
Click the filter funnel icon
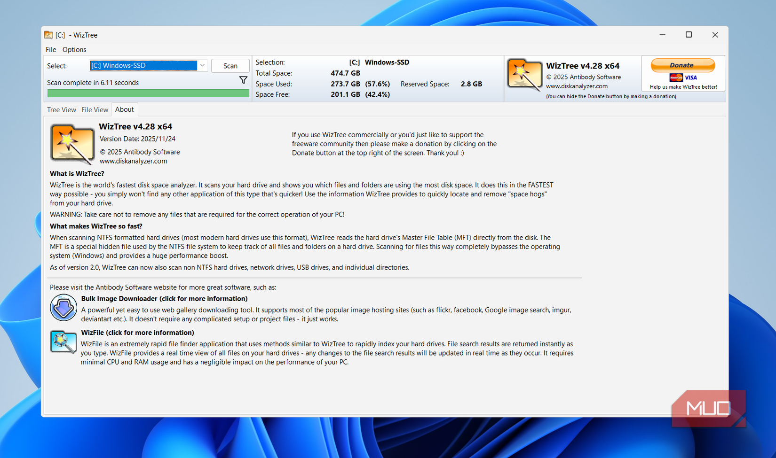(243, 80)
